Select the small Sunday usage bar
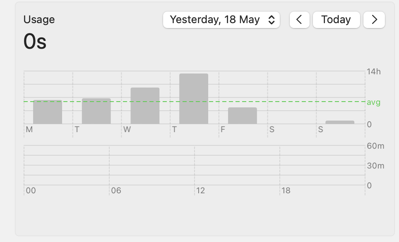This screenshot has width=399, height=242. point(340,122)
